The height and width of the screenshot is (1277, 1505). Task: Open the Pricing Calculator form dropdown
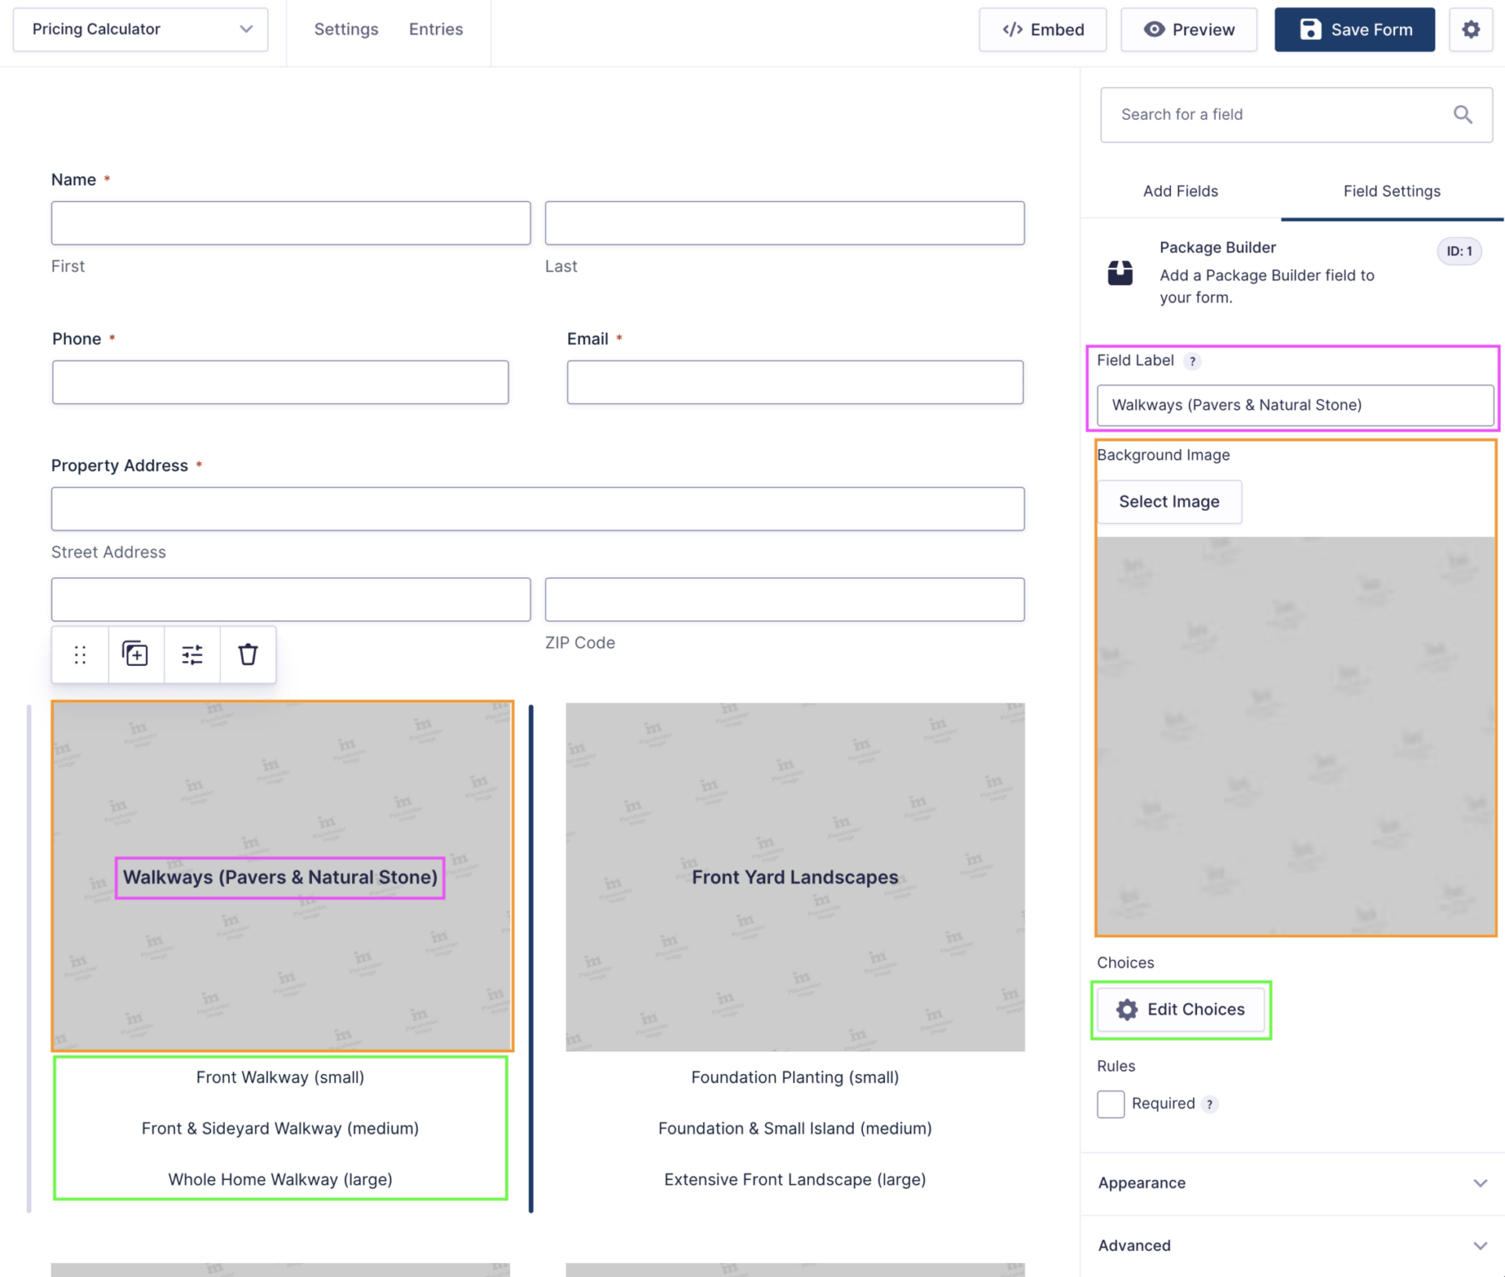[x=141, y=30]
